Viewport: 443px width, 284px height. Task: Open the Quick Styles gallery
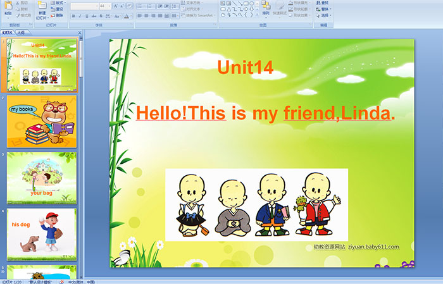point(280,8)
